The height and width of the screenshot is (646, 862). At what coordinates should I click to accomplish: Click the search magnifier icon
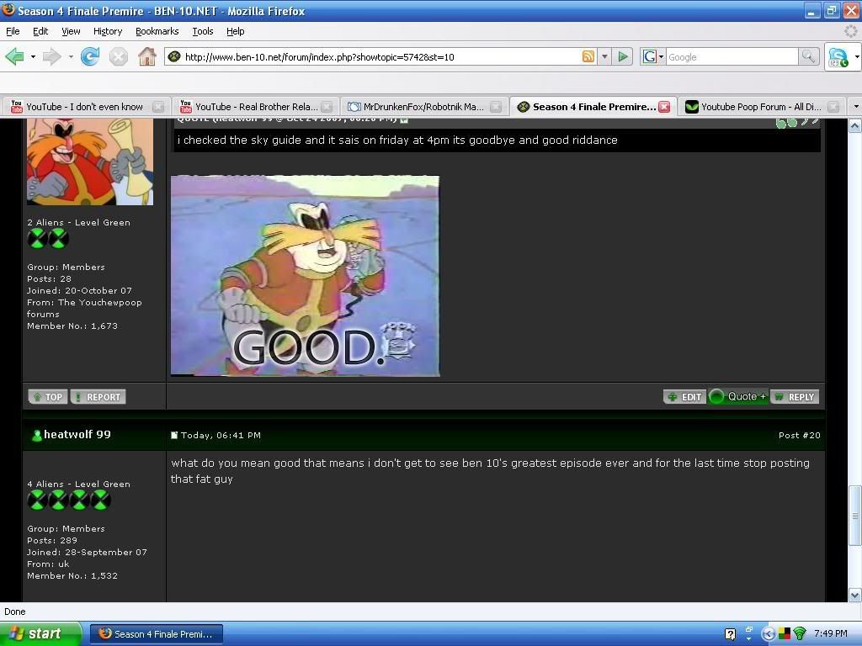tap(808, 56)
